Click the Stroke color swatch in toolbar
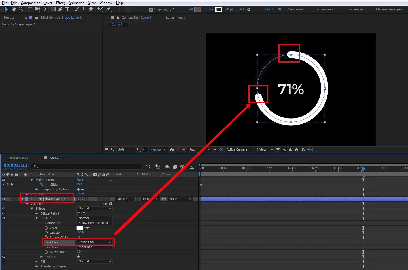 pyautogui.click(x=219, y=9)
